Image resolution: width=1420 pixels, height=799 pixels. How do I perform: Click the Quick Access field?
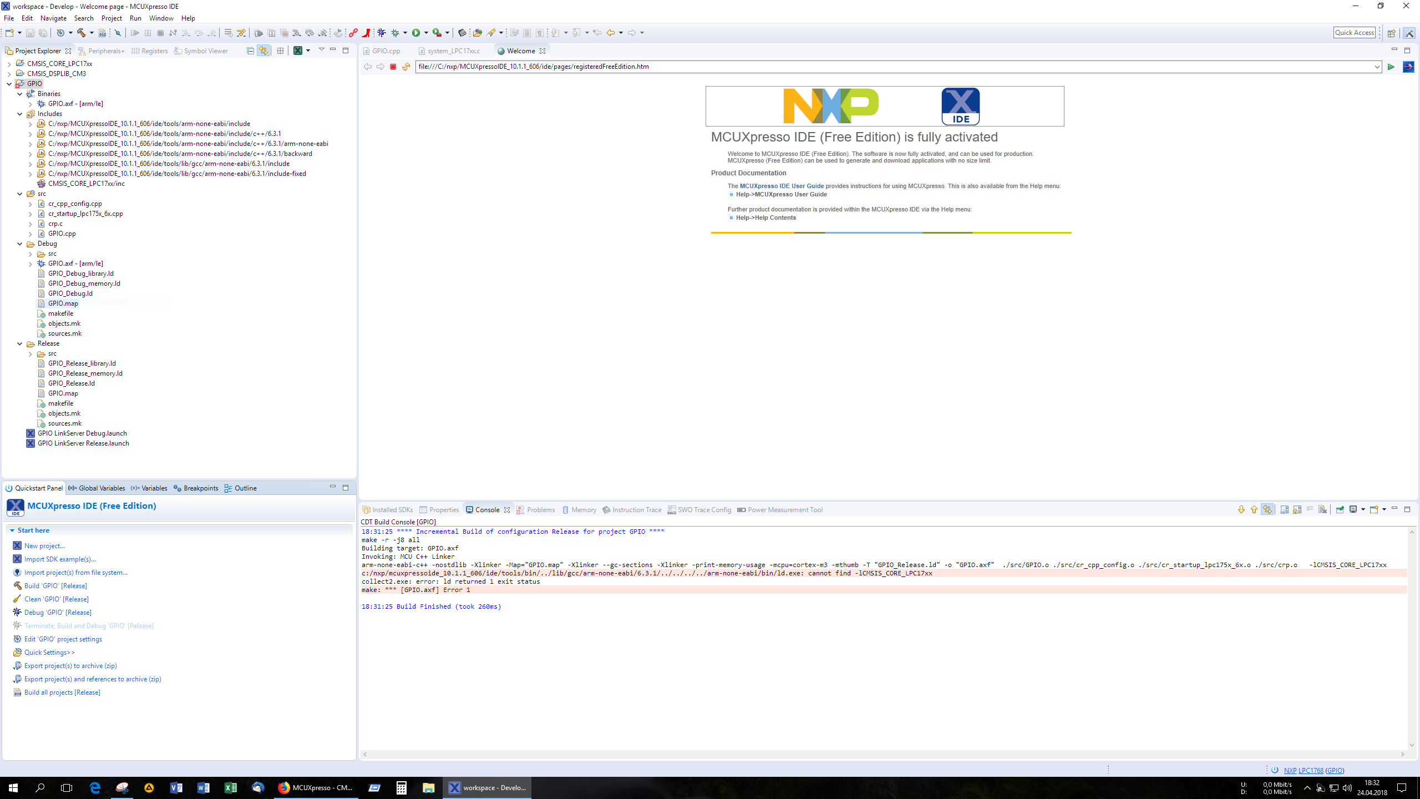(x=1354, y=33)
